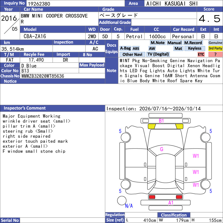The image size is (223, 223).
Task: Select the Additional Grade label
Action: [x=115, y=22]
